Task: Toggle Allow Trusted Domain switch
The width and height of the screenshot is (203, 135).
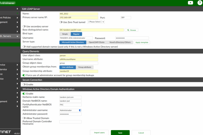Action: pyautogui.click(x=24, y=118)
